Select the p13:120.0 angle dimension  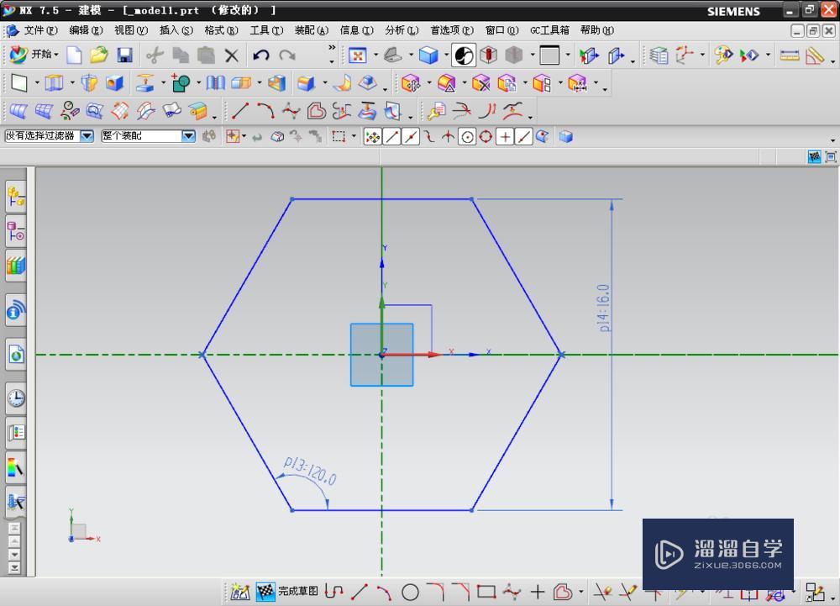point(310,471)
